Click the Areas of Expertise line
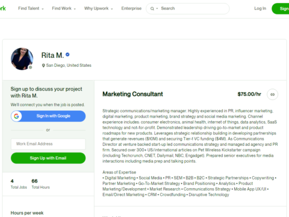289x217 pixels. 119,172
